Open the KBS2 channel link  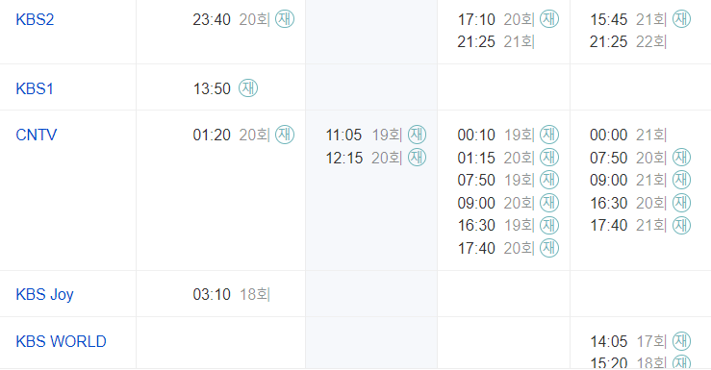(35, 19)
